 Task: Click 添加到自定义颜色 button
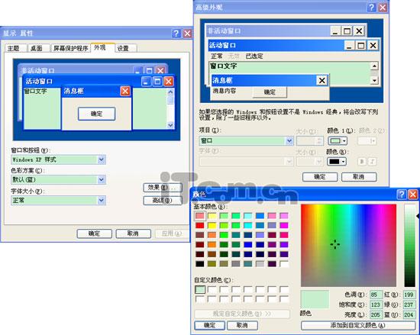[358, 325]
